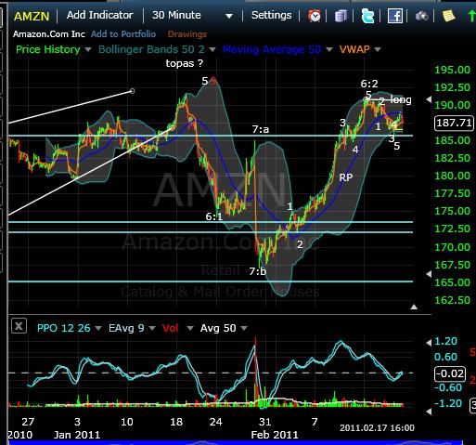Click the scale arrow beside 190.00
Viewport: 476px width, 445px height.
pyautogui.click(x=429, y=99)
